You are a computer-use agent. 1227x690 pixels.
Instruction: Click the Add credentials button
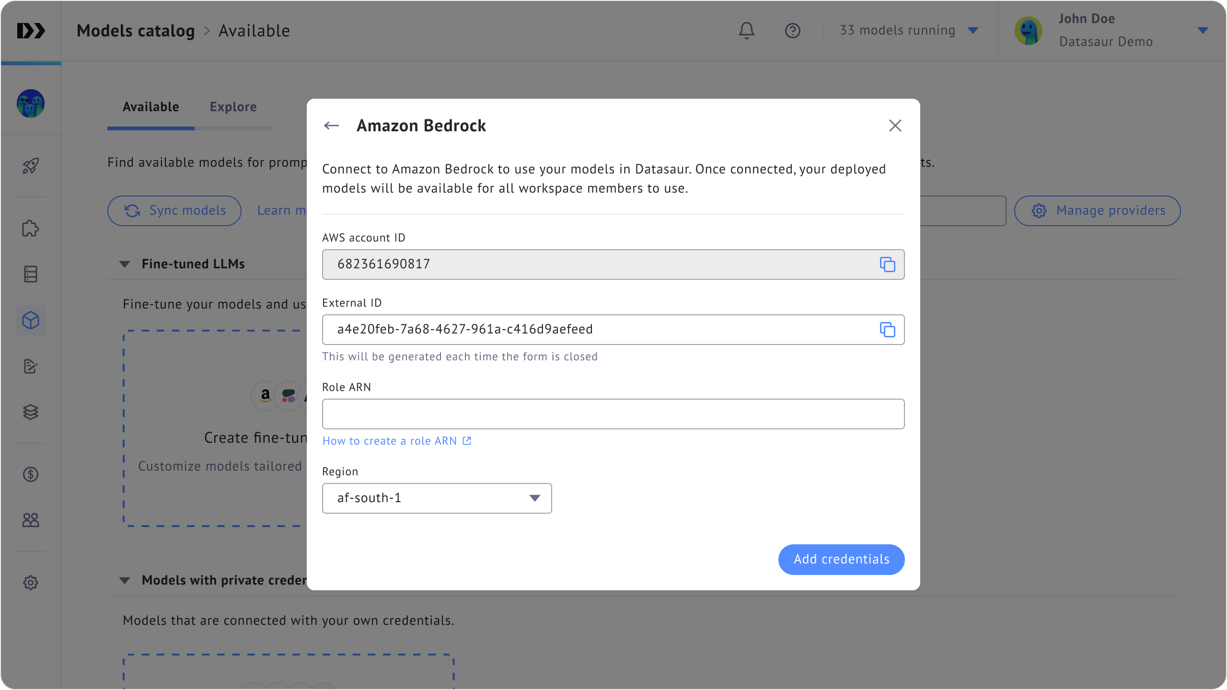[x=841, y=559]
